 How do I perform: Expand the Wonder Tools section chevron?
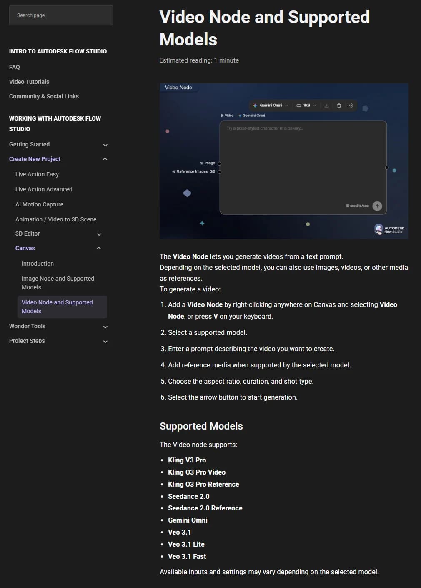pos(105,327)
